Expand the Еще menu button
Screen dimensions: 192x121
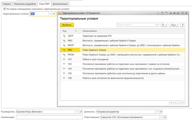point(174,25)
